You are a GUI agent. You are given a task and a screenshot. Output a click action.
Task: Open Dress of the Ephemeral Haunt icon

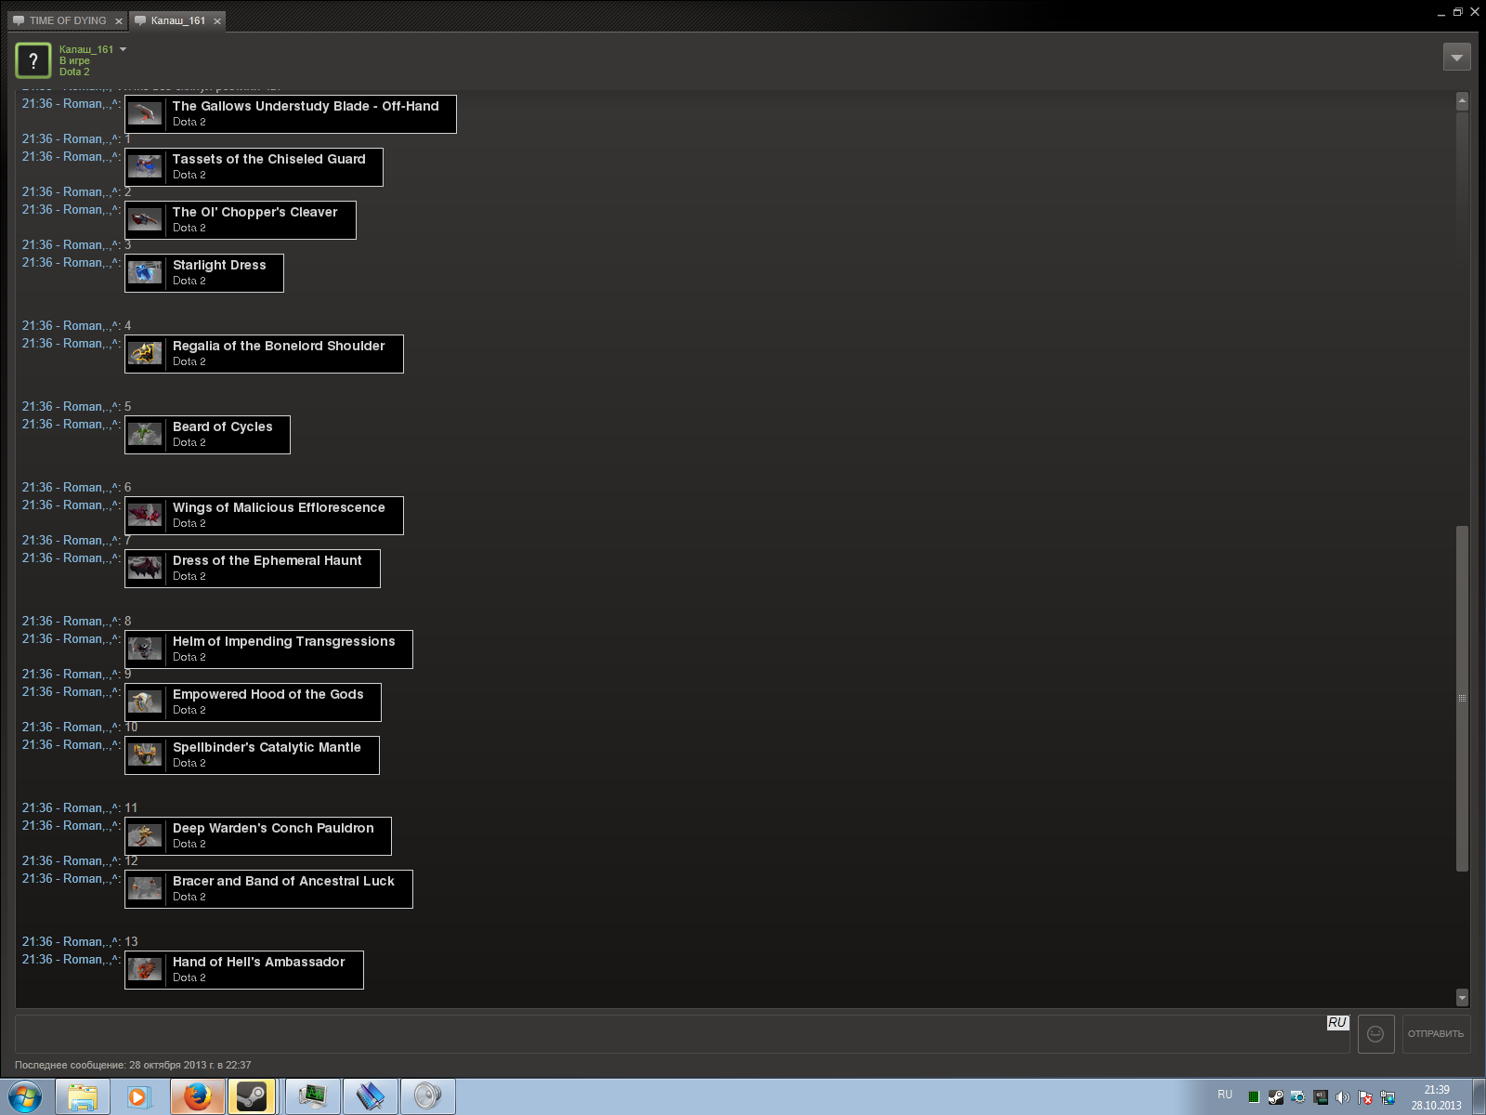click(145, 569)
